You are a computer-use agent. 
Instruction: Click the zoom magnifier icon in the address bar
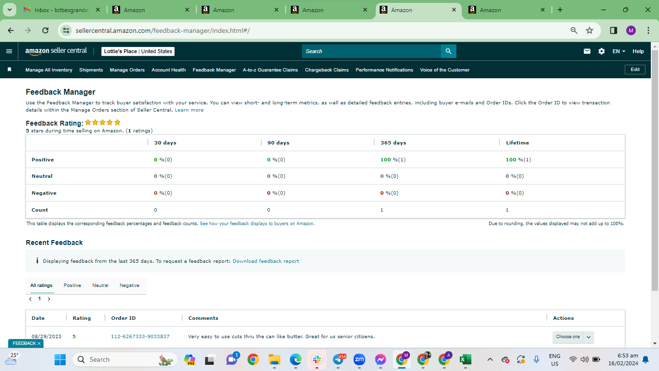tap(574, 30)
